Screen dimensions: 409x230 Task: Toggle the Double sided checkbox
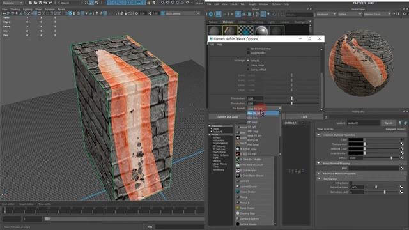click(248, 52)
